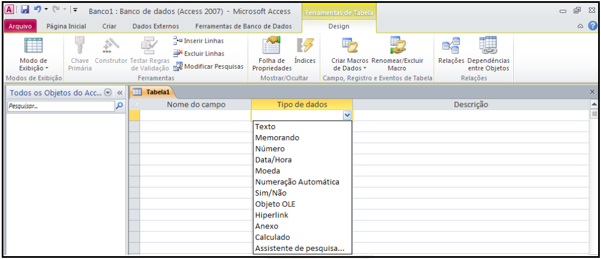Select Assistente de pesquisa option

click(x=299, y=249)
